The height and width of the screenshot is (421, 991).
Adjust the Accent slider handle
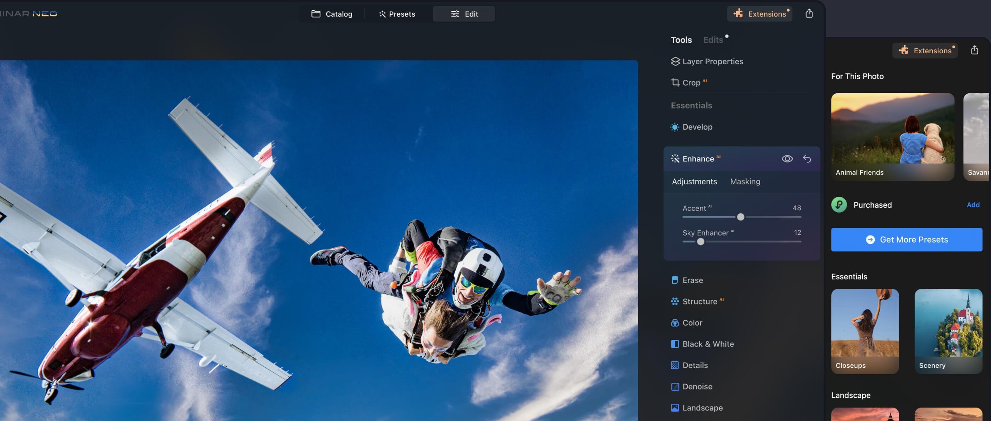(x=740, y=217)
